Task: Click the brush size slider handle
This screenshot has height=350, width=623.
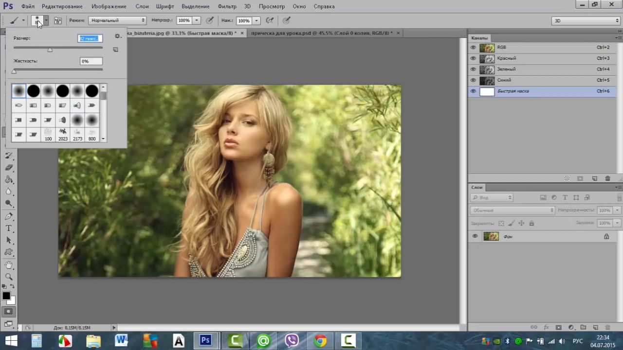Action: [x=50, y=50]
